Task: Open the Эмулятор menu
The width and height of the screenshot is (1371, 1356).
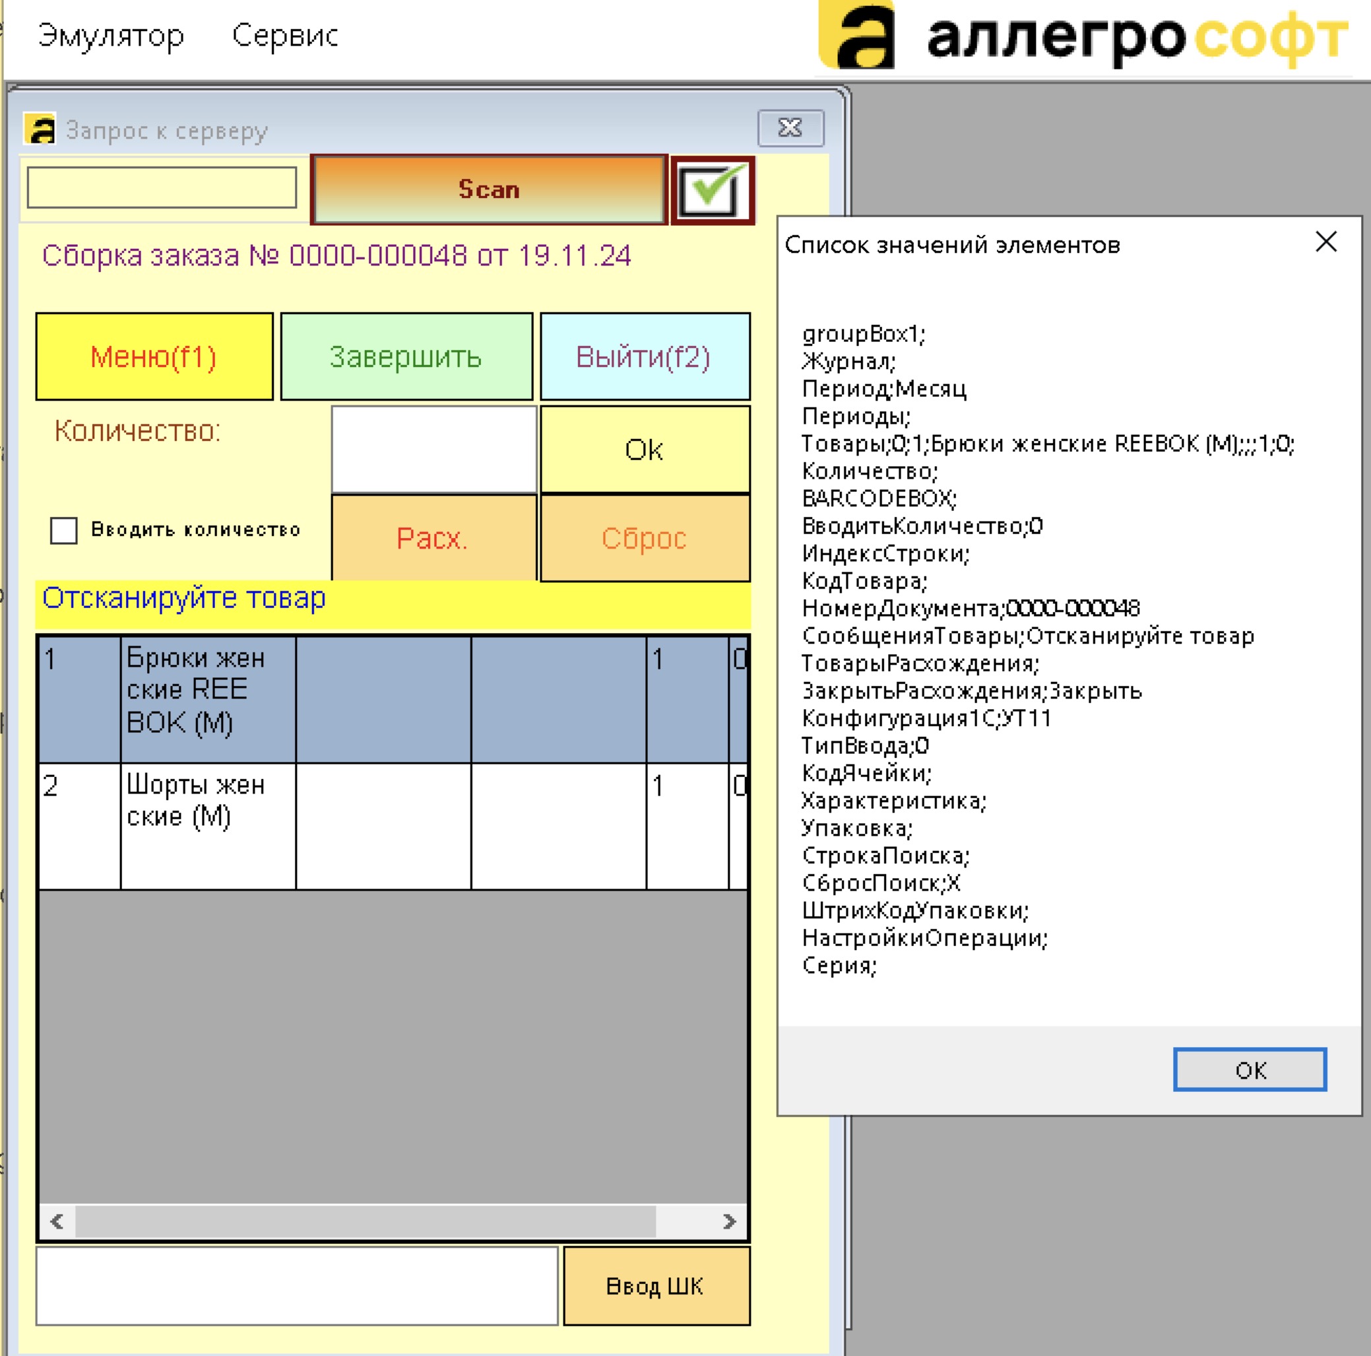Action: coord(112,36)
